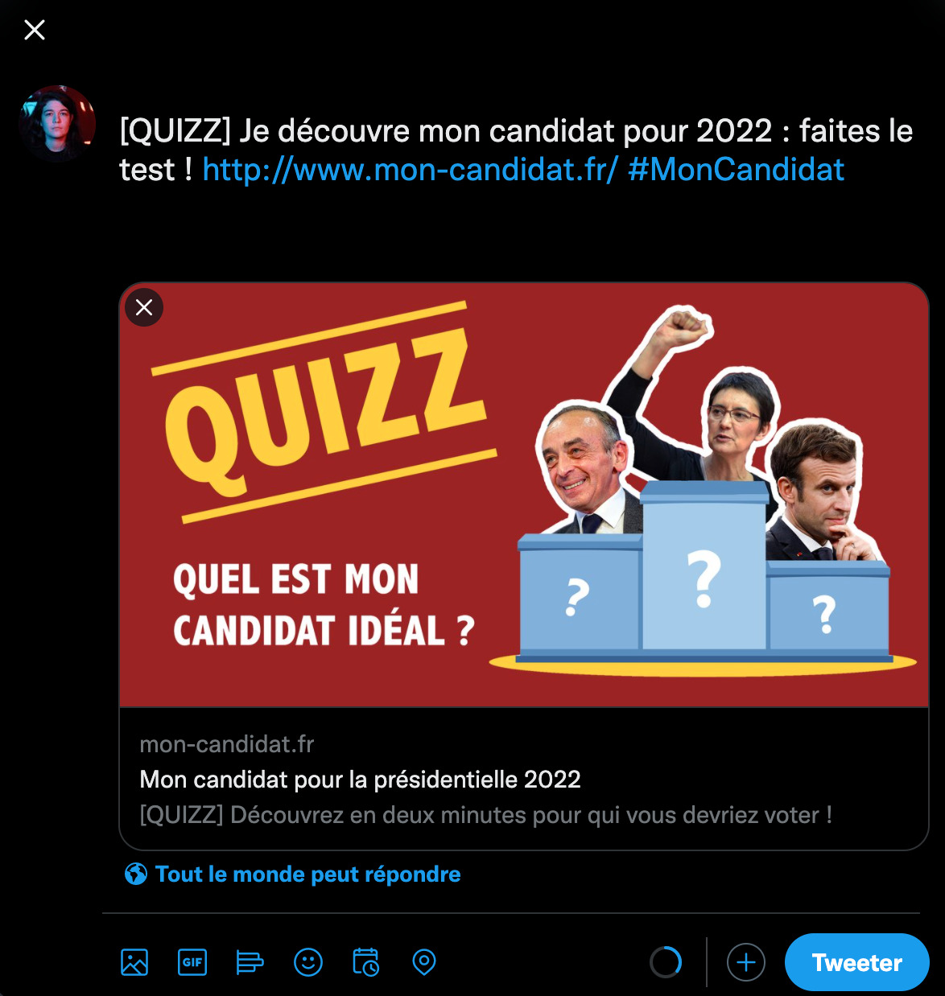Viewport: 945px width, 996px height.
Task: Click the mon-candidat.fr domain in the card
Action: (x=227, y=744)
